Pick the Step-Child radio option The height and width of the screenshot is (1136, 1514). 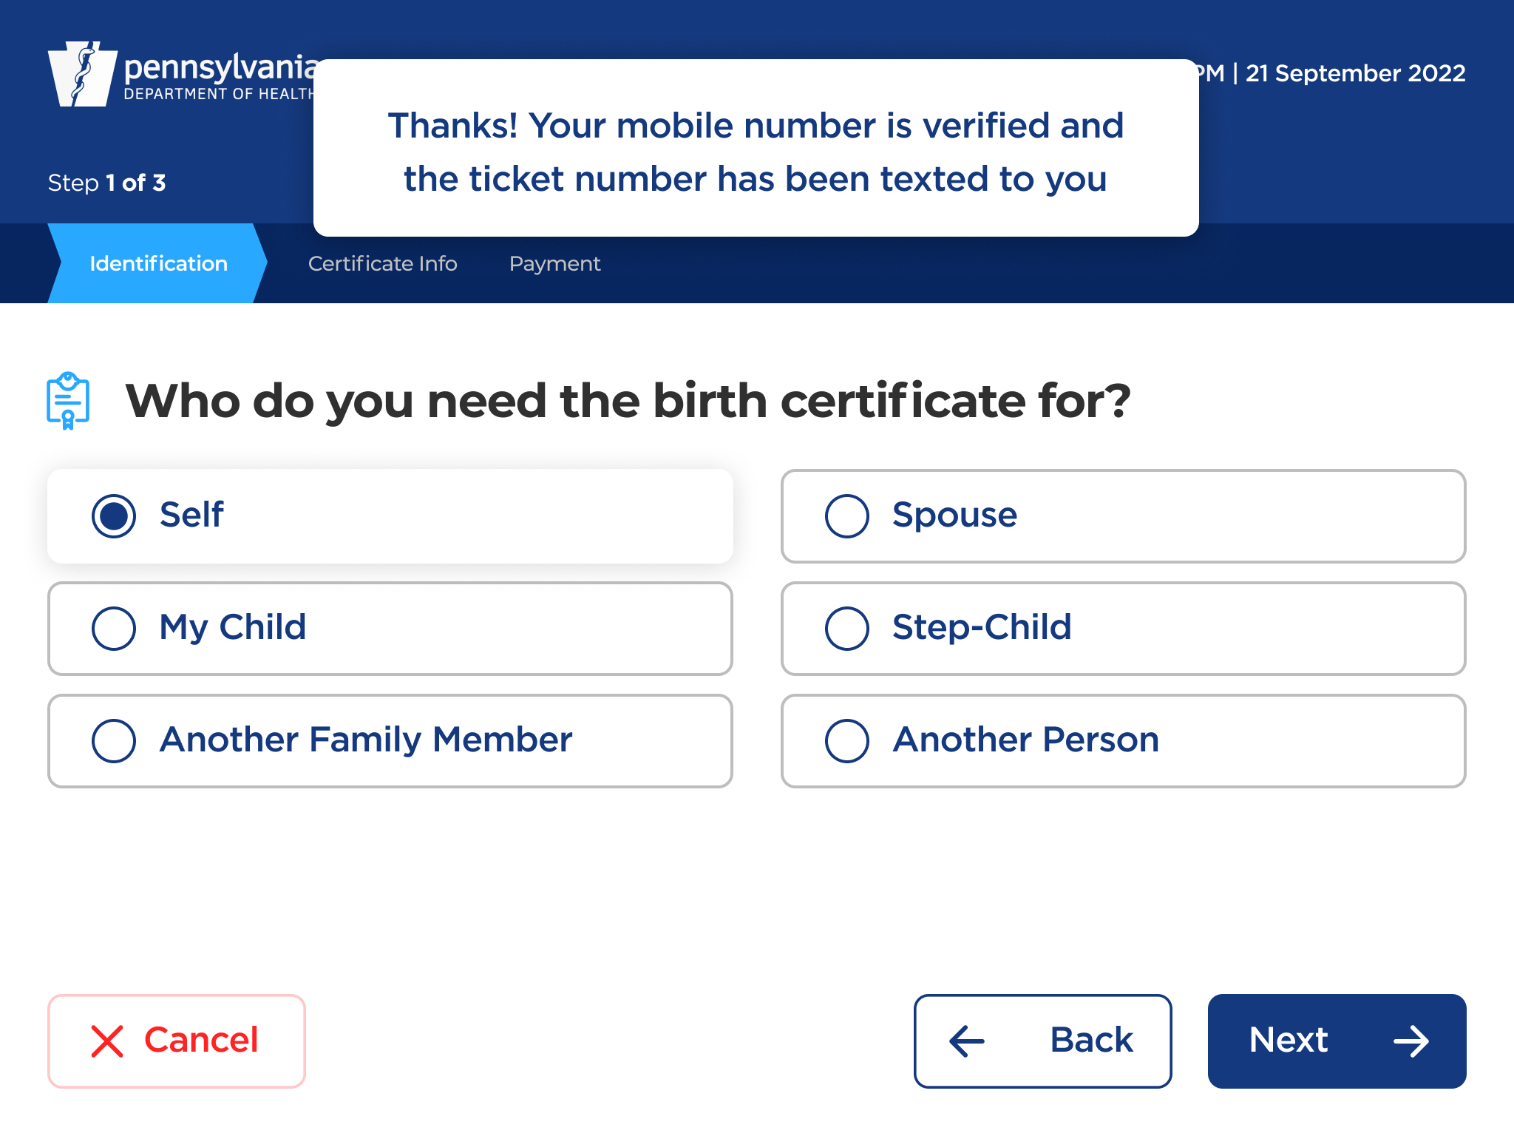coord(847,628)
